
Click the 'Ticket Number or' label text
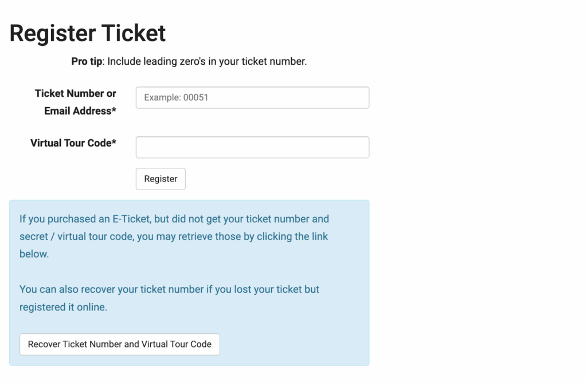[75, 93]
